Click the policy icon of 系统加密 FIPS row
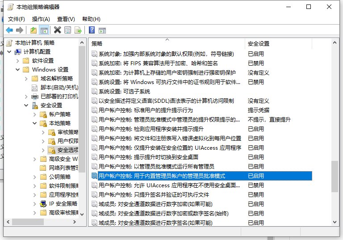 point(94,63)
